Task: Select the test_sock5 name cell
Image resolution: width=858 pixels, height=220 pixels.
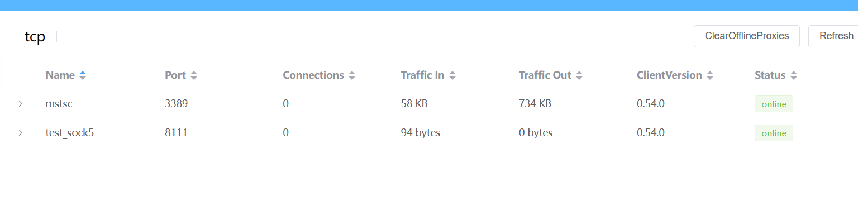Action: [70, 133]
